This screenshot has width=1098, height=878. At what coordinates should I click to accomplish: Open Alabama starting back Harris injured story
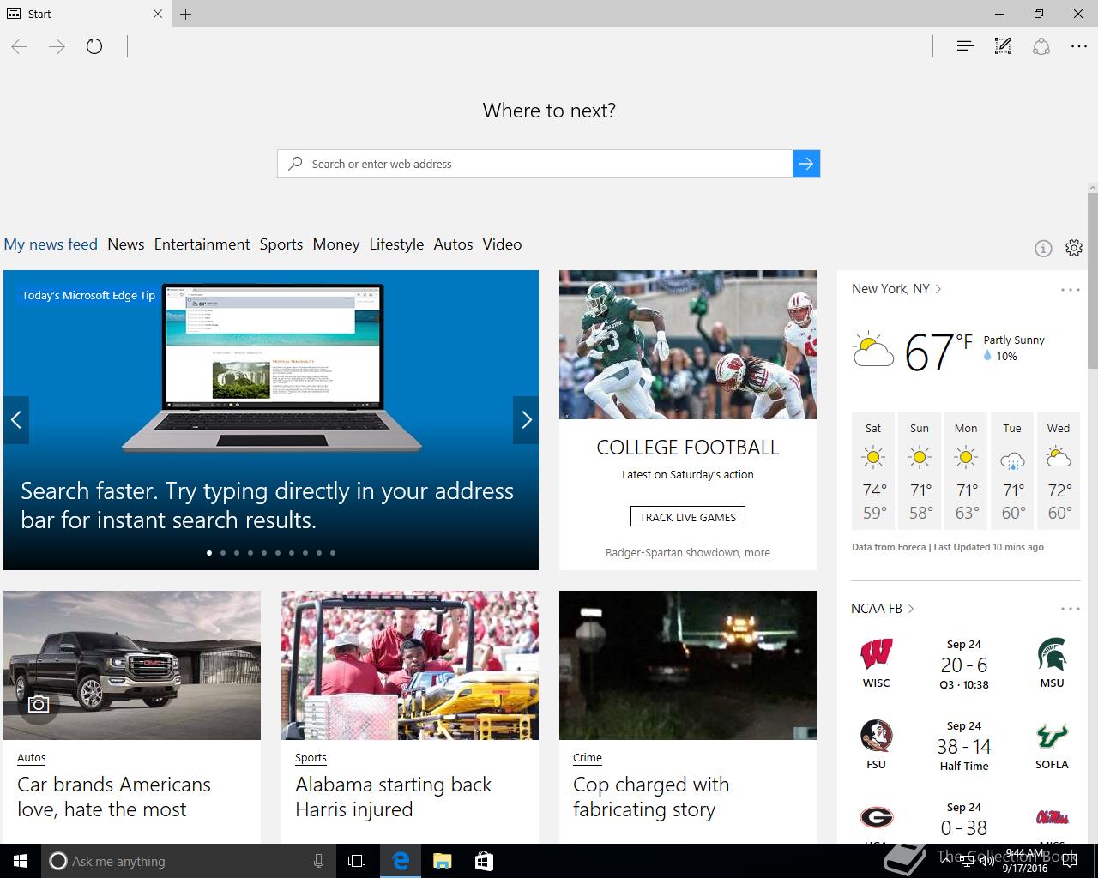[x=394, y=797]
